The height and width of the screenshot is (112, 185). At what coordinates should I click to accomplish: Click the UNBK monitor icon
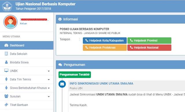click(6, 71)
